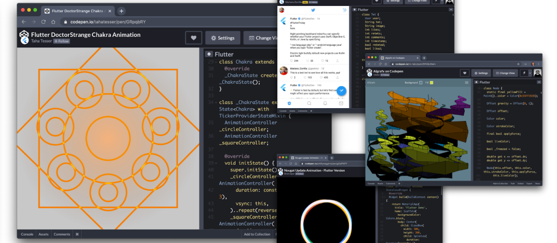
Task: Expand the Flutter editor dropdown in tweet pen
Action: (x=451, y=10)
